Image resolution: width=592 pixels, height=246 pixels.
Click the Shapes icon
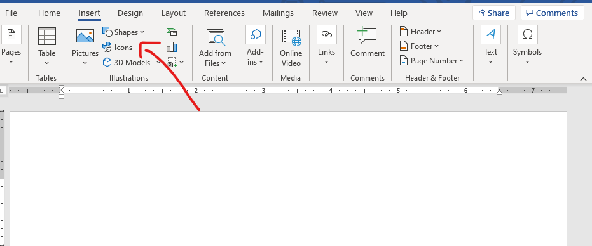point(107,32)
